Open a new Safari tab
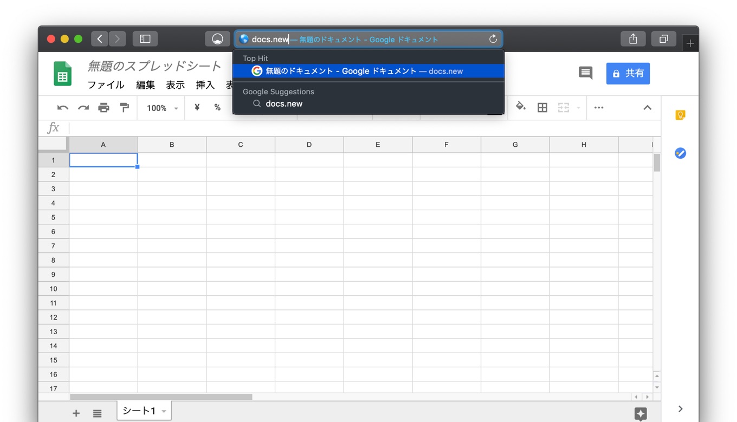The width and height of the screenshot is (737, 422). click(x=690, y=43)
